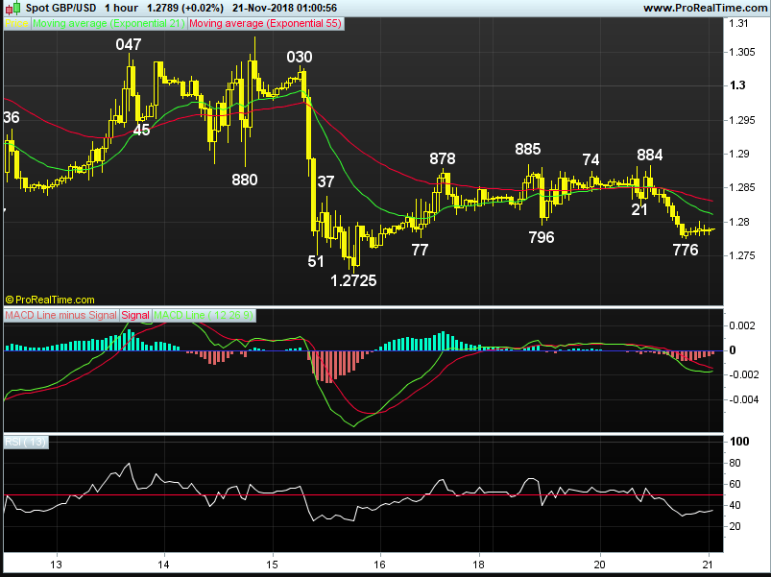Toggle the red Signal indicator label
Image resolution: width=771 pixels, height=577 pixels.
point(135,315)
